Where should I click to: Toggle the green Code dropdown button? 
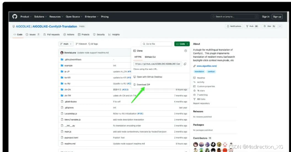[x=182, y=44]
